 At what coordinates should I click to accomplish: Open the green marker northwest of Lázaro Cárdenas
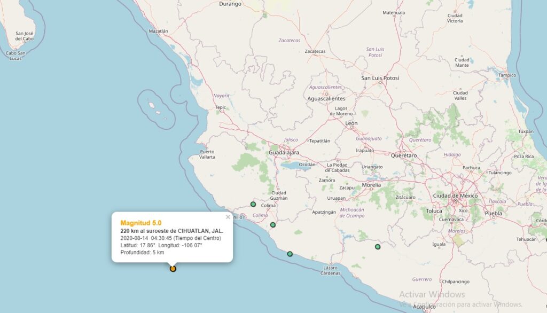coord(290,254)
